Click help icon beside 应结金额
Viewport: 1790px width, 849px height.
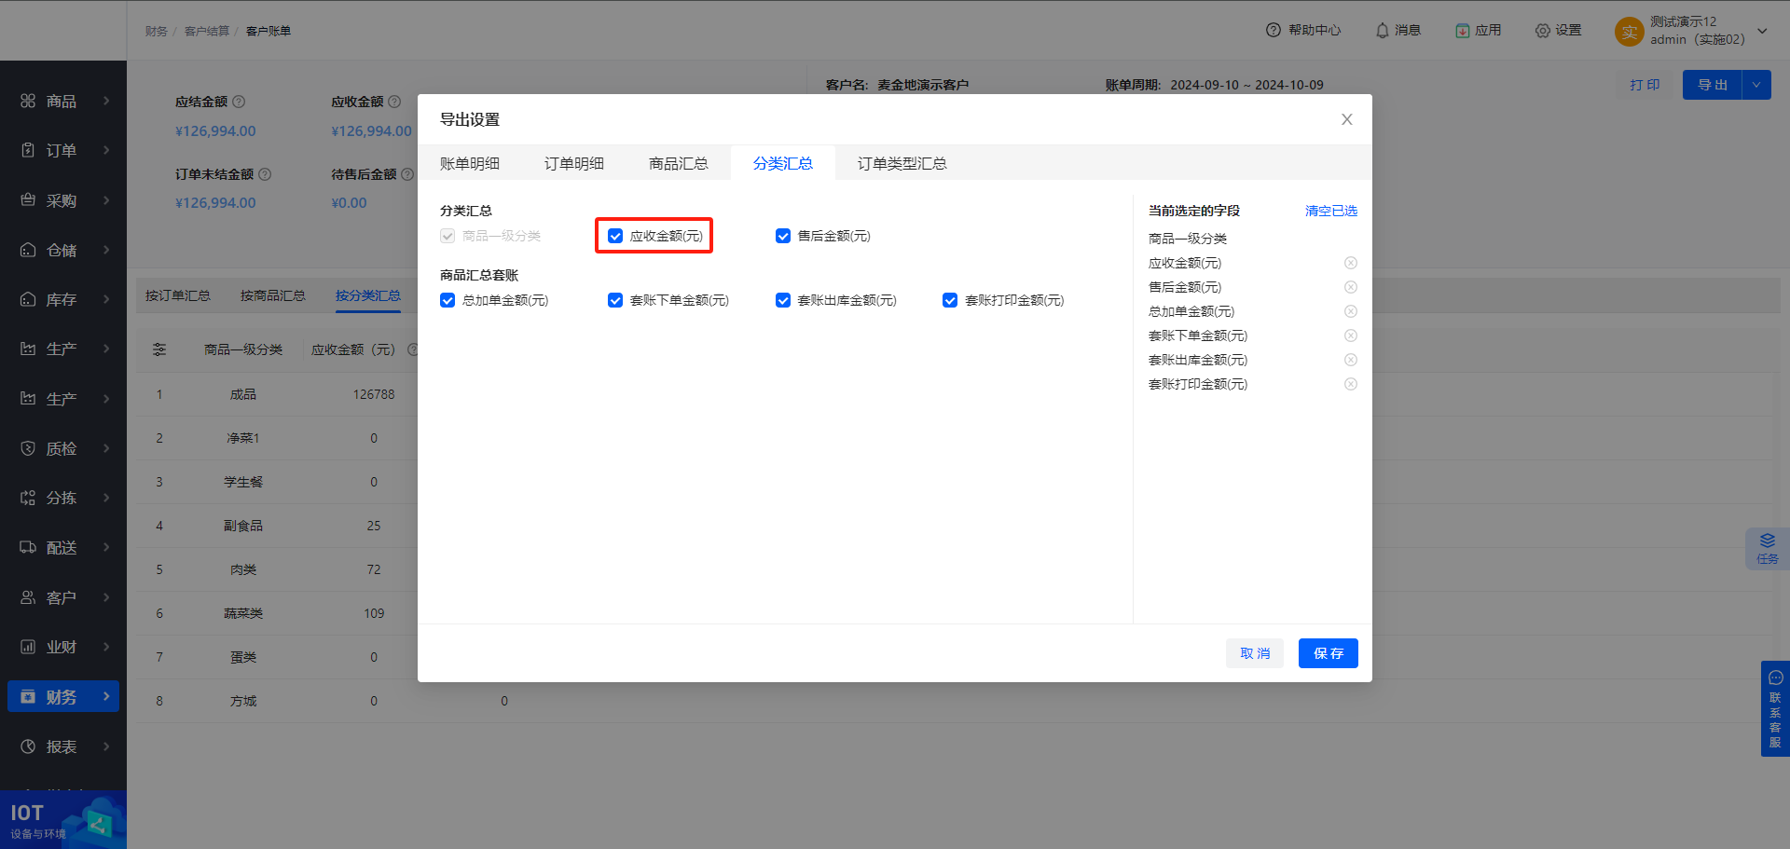pyautogui.click(x=239, y=102)
